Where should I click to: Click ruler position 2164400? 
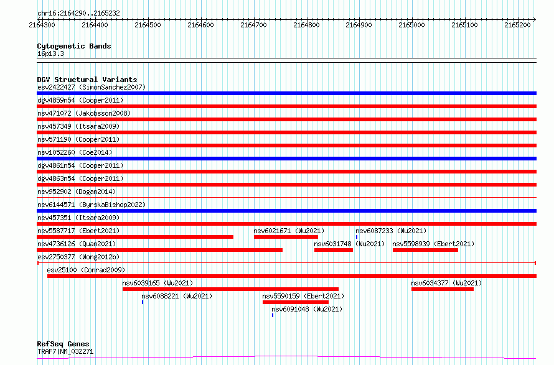95,25
